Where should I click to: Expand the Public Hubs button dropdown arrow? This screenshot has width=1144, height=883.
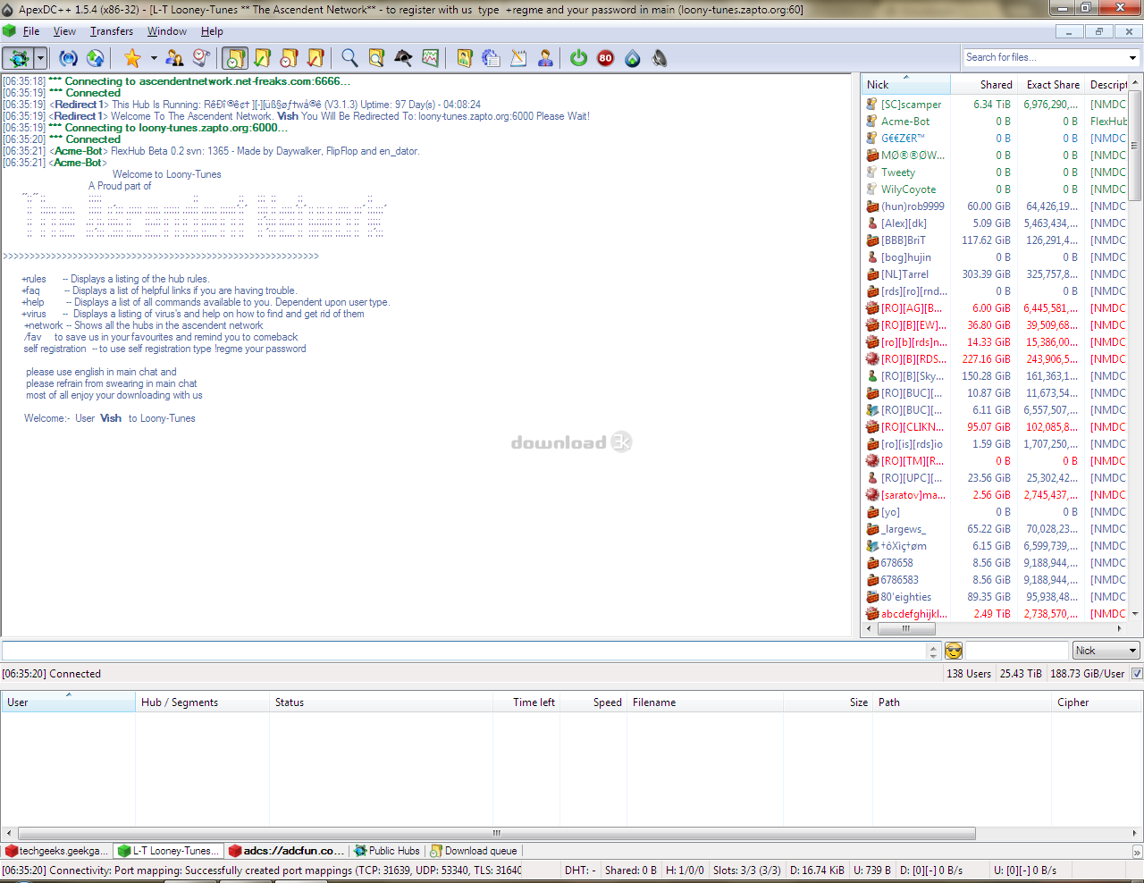[40, 59]
